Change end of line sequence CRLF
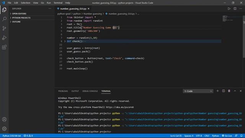Screen dimensions: 245x138 [207, 136]
